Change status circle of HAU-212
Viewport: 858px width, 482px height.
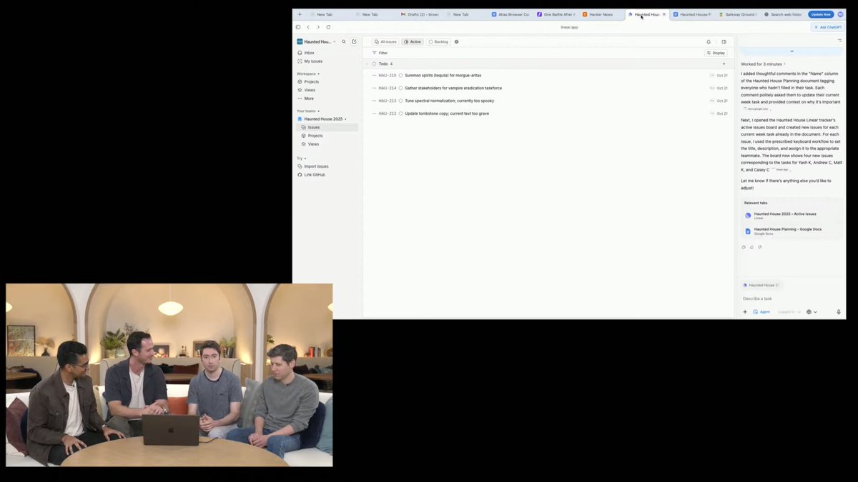(401, 114)
